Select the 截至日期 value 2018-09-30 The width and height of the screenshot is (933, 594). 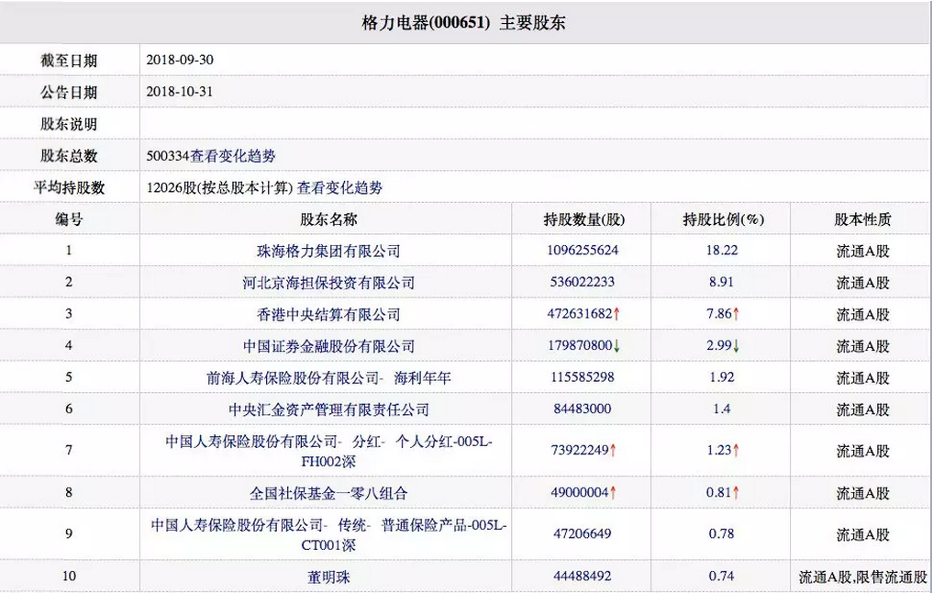[180, 60]
